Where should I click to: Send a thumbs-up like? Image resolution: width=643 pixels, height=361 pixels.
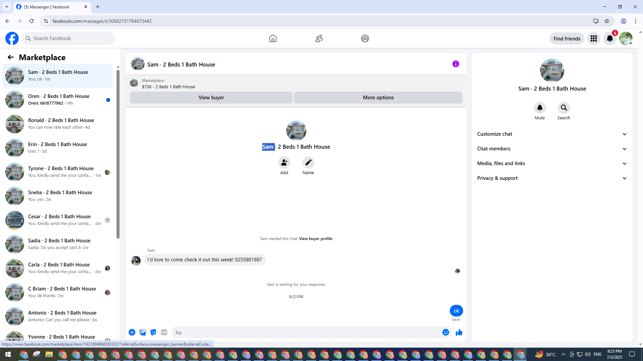[459, 332]
